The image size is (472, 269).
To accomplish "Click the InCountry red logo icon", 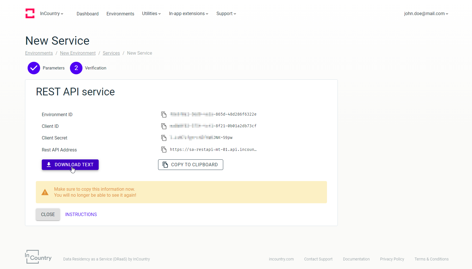I will click(x=30, y=13).
